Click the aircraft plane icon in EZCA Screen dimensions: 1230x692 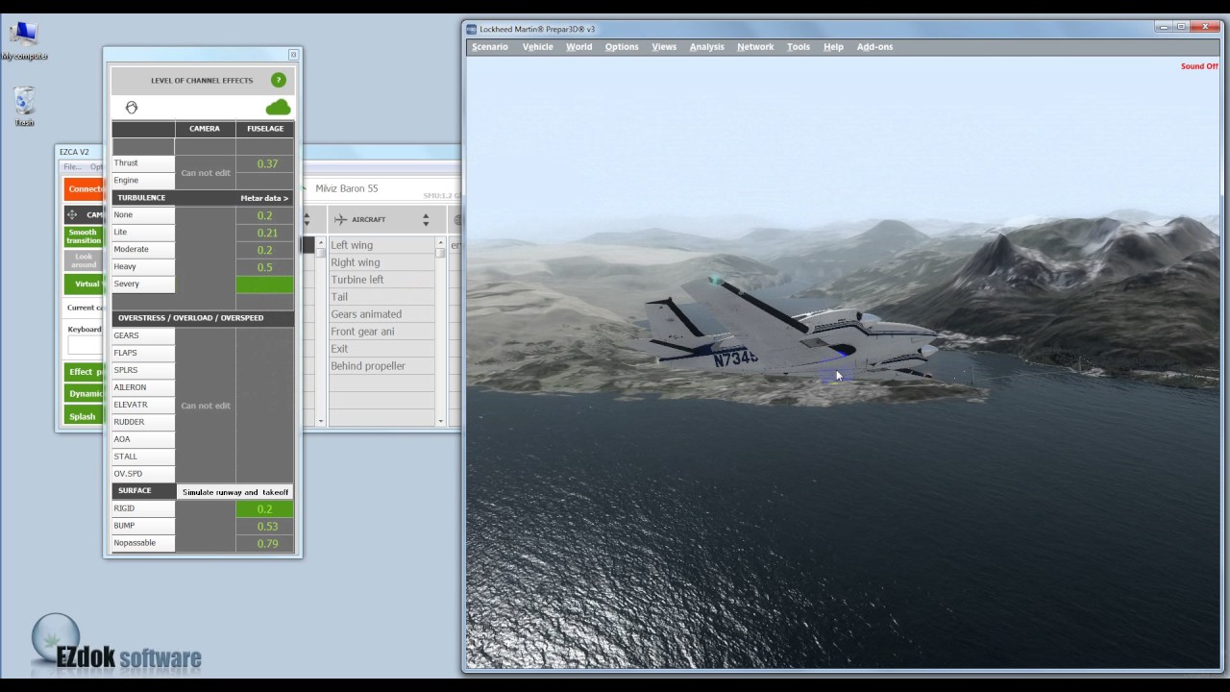340,219
